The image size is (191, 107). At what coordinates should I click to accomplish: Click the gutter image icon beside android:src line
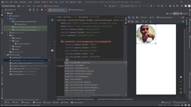tap(52, 51)
